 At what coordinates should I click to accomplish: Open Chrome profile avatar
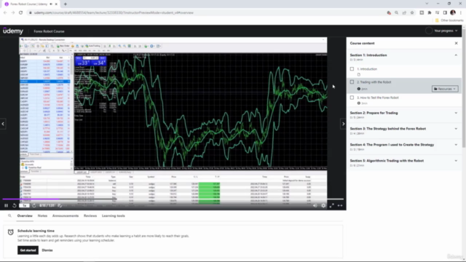tap(453, 12)
